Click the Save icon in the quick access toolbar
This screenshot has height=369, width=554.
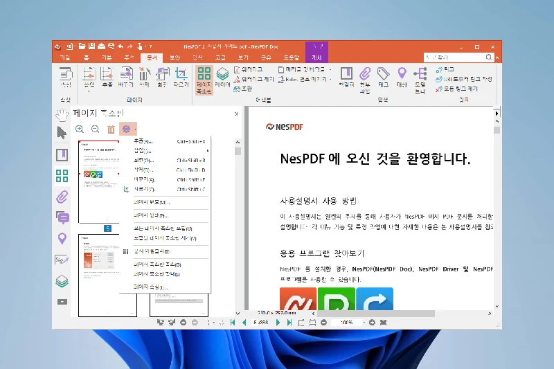[x=91, y=46]
